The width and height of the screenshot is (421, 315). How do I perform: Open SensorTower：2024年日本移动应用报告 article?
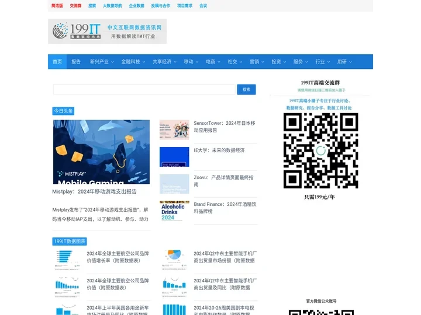pyautogui.click(x=225, y=127)
